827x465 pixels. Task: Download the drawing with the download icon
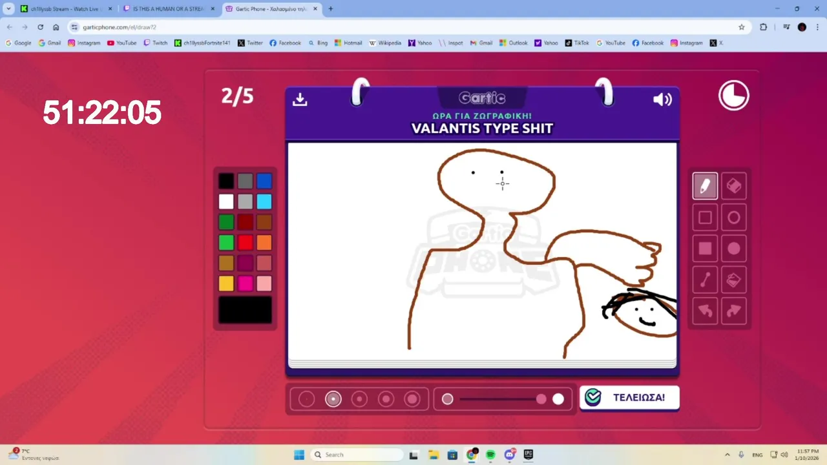(300, 99)
